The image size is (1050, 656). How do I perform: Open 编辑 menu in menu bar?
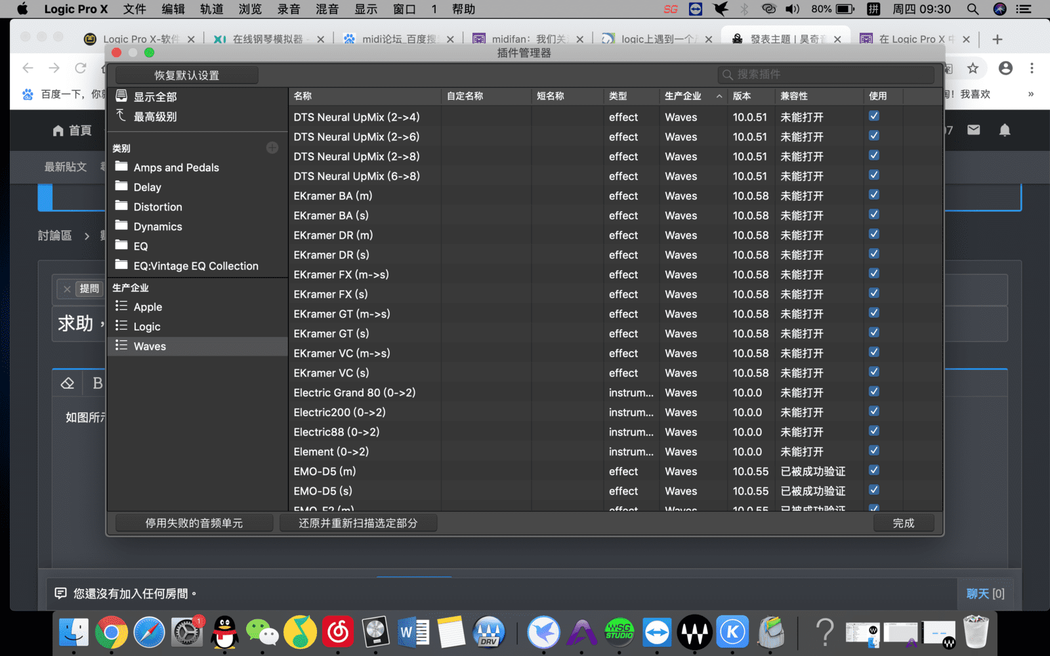click(173, 9)
